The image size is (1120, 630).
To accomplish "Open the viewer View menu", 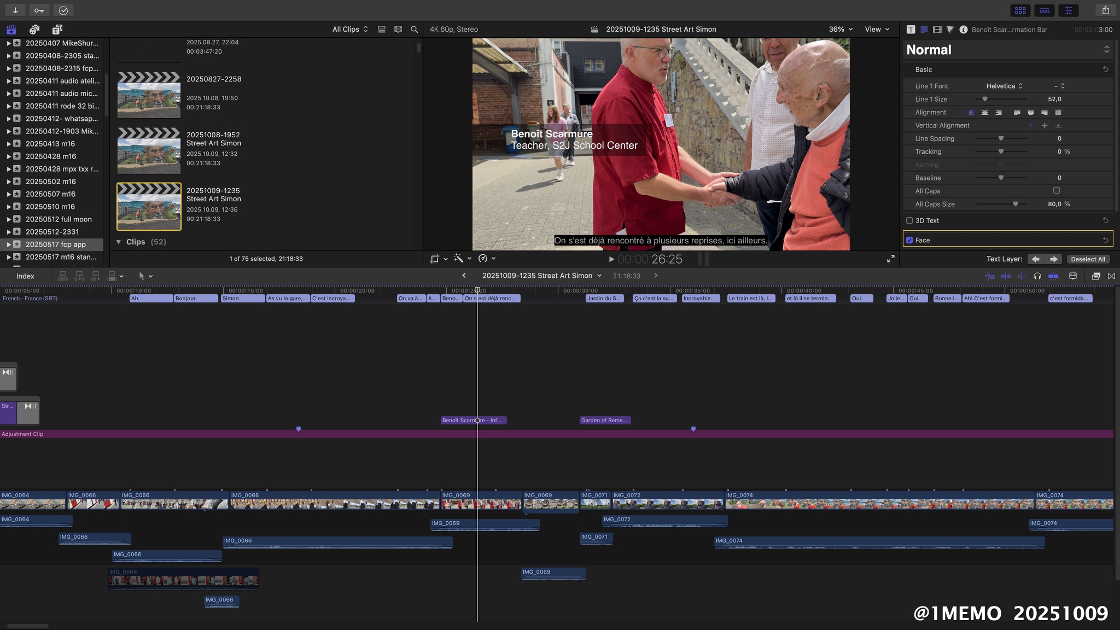I will (877, 30).
